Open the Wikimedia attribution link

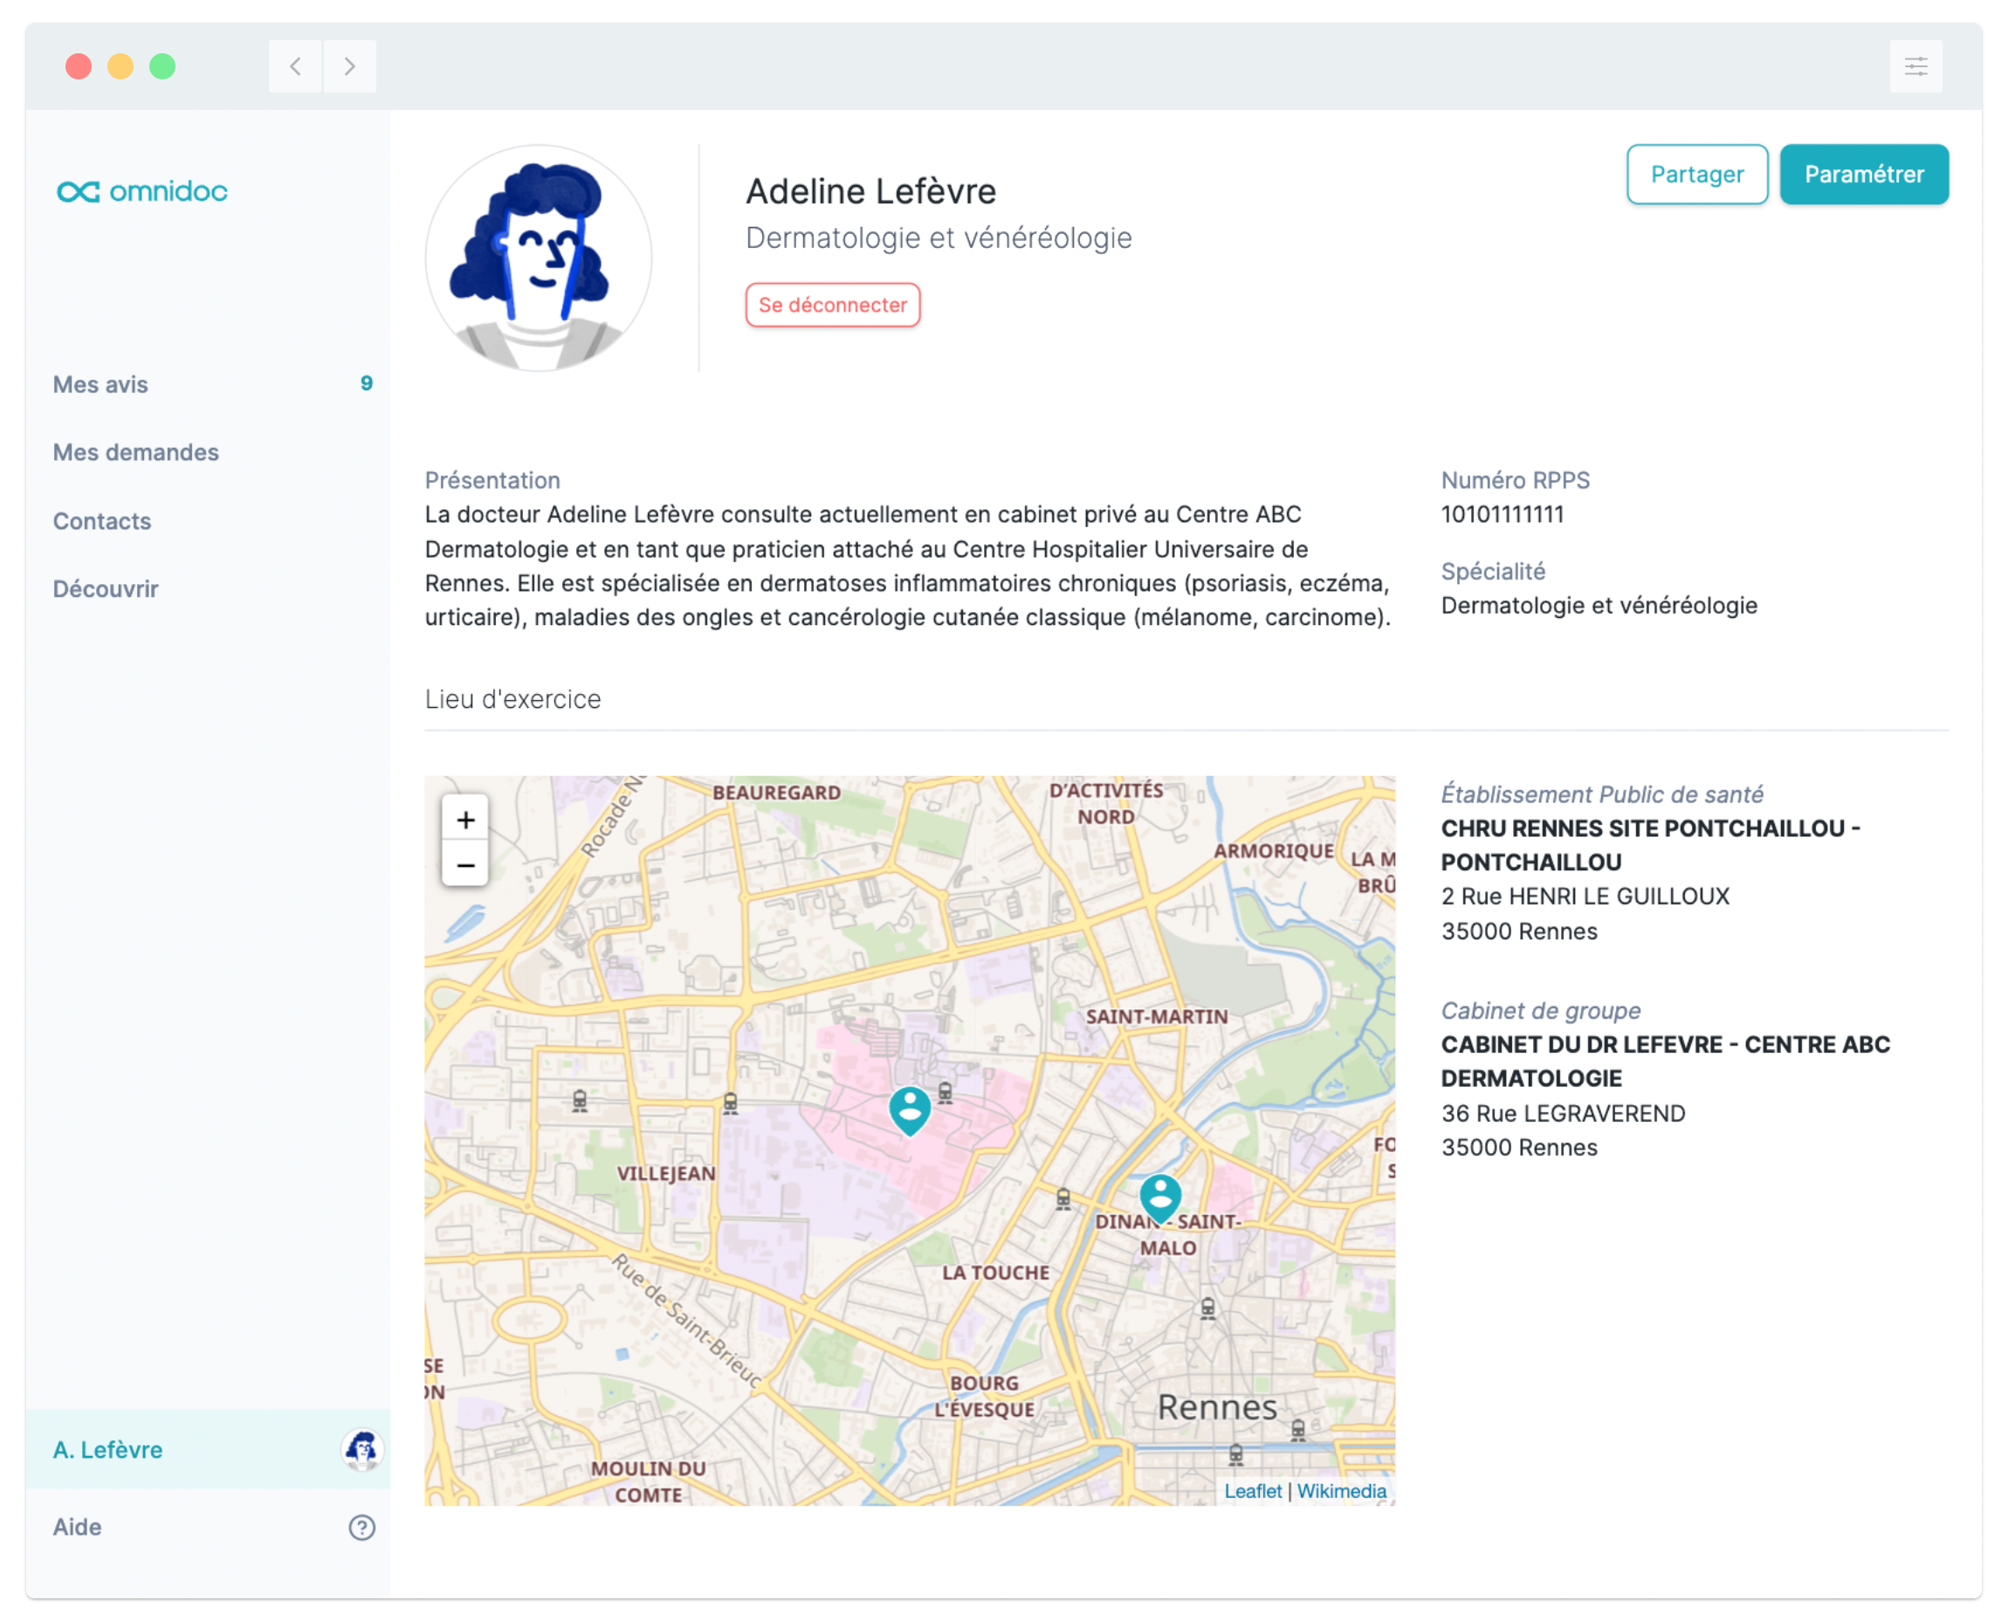1341,1491
